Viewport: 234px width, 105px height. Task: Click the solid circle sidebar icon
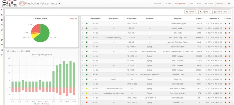pyautogui.click(x=2, y=40)
